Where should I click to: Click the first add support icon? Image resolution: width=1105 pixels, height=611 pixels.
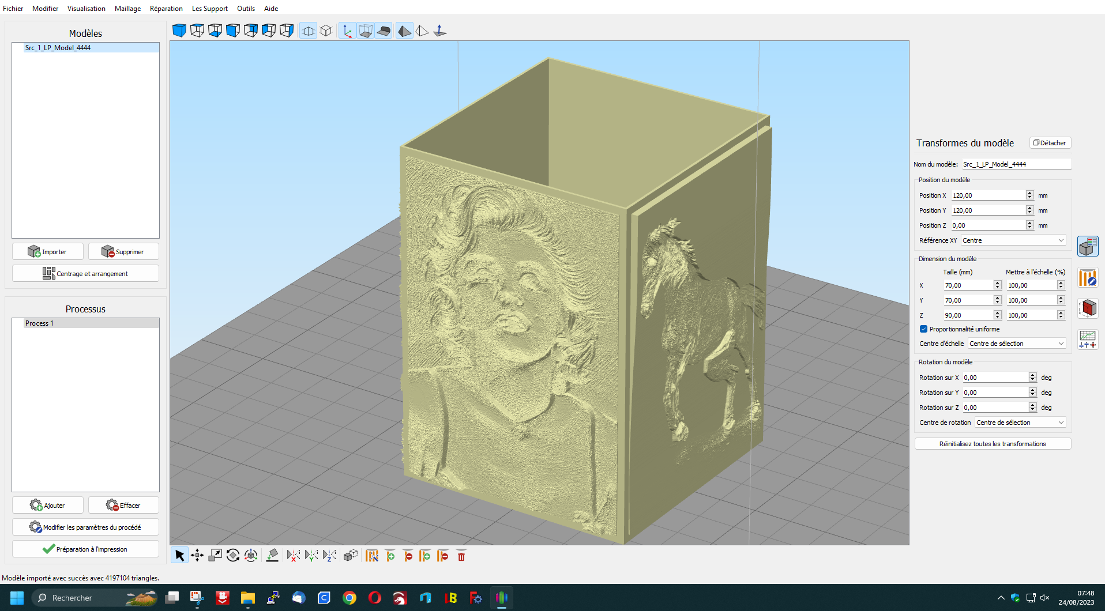[x=390, y=556]
